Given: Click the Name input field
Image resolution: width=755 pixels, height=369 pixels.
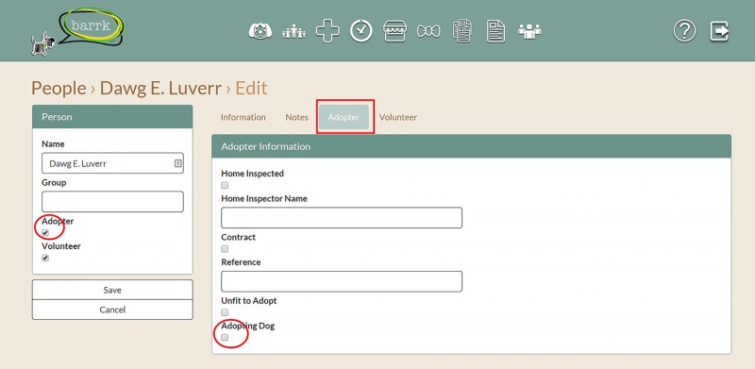Looking at the screenshot, I should coord(112,163).
